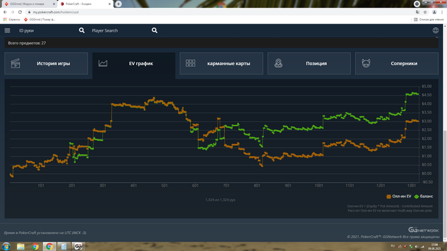Click the orange Олл-ин EV legend swatch

pyautogui.click(x=388, y=197)
